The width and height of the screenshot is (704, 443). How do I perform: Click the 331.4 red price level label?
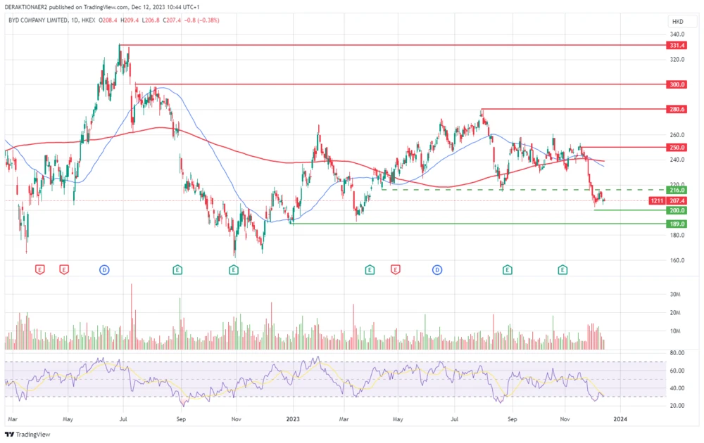677,45
